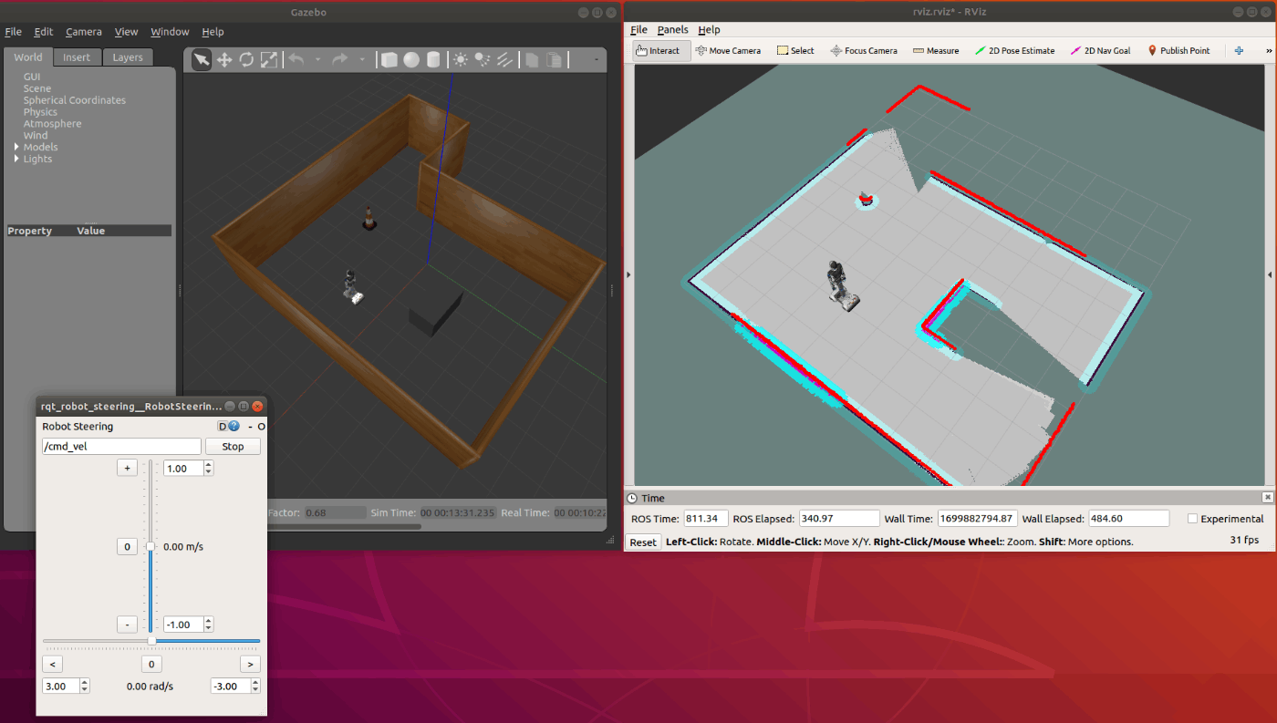1277x723 pixels.
Task: Add a point light to the scene
Action: (461, 59)
